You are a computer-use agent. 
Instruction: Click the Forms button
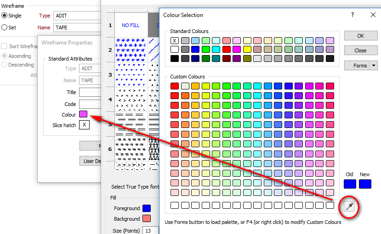point(357,66)
